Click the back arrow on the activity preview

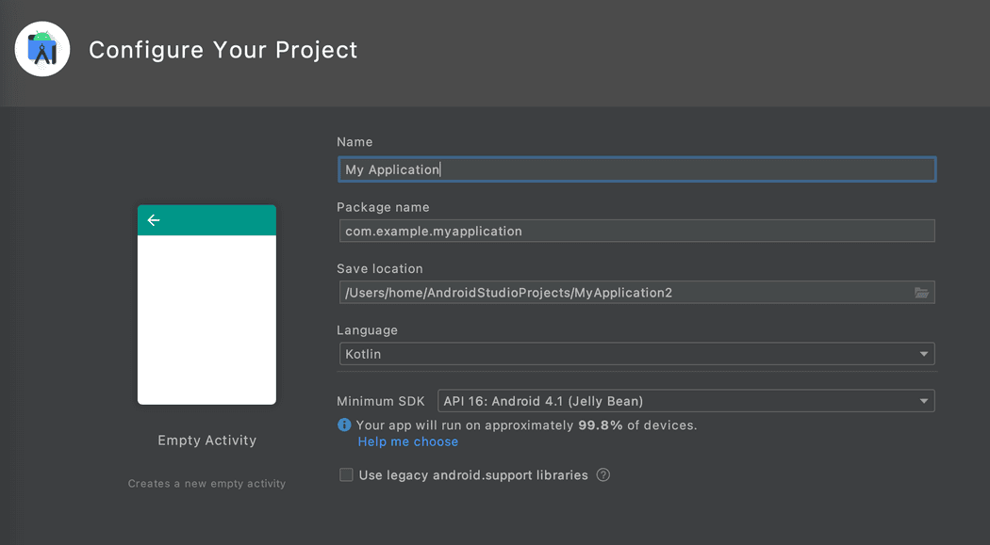[x=154, y=219]
